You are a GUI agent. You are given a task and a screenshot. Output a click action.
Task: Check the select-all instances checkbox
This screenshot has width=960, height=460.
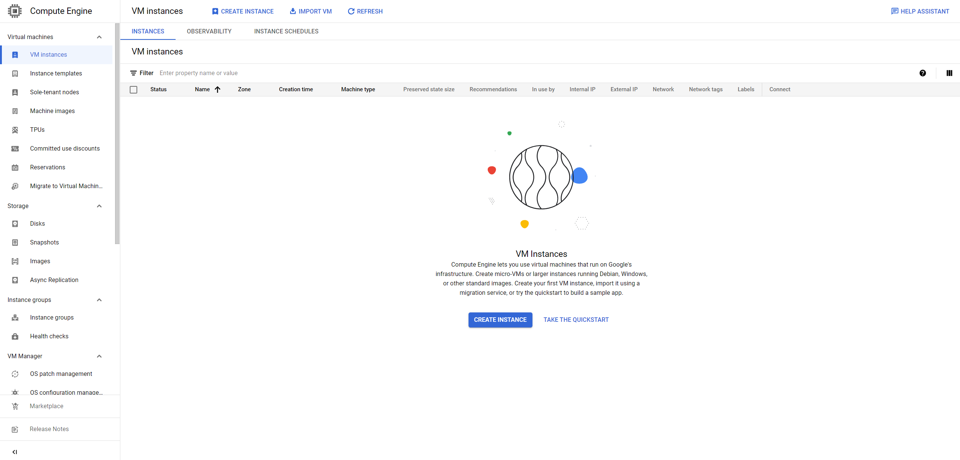pos(133,90)
